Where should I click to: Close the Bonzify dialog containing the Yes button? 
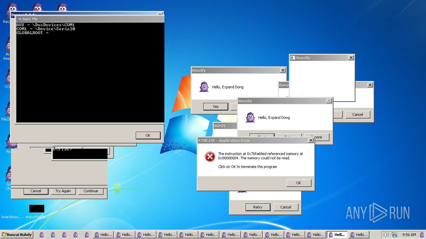(x=283, y=70)
